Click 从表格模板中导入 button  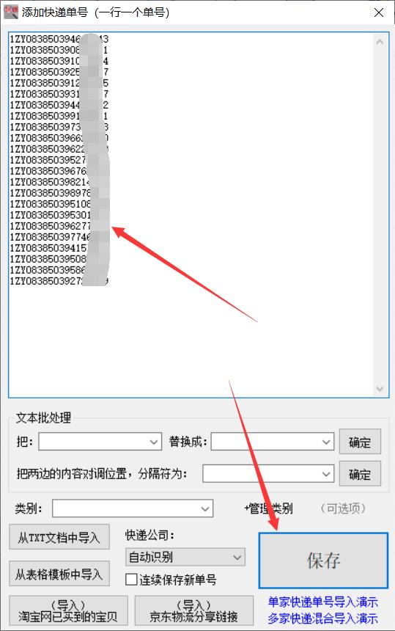coord(59,574)
